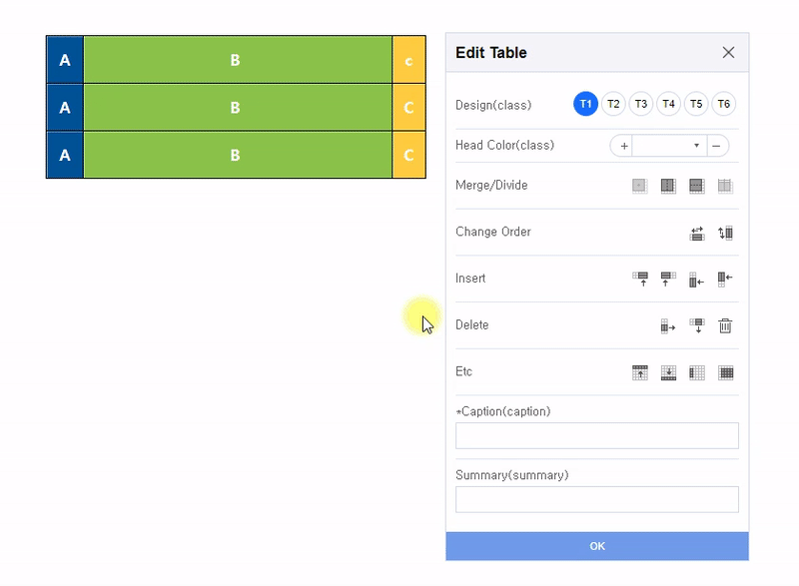Open the Head Color dropdown
The width and height of the screenshot is (799, 586).
click(669, 146)
